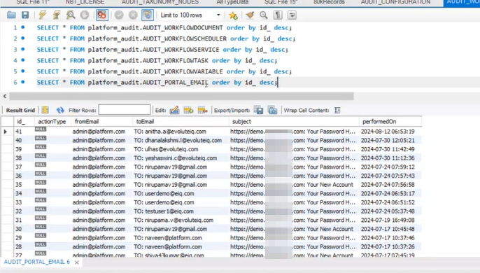Sort by the id_ column header

pyautogui.click(x=24, y=122)
